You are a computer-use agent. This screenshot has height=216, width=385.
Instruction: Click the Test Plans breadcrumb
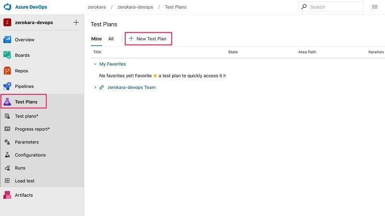tap(176, 7)
